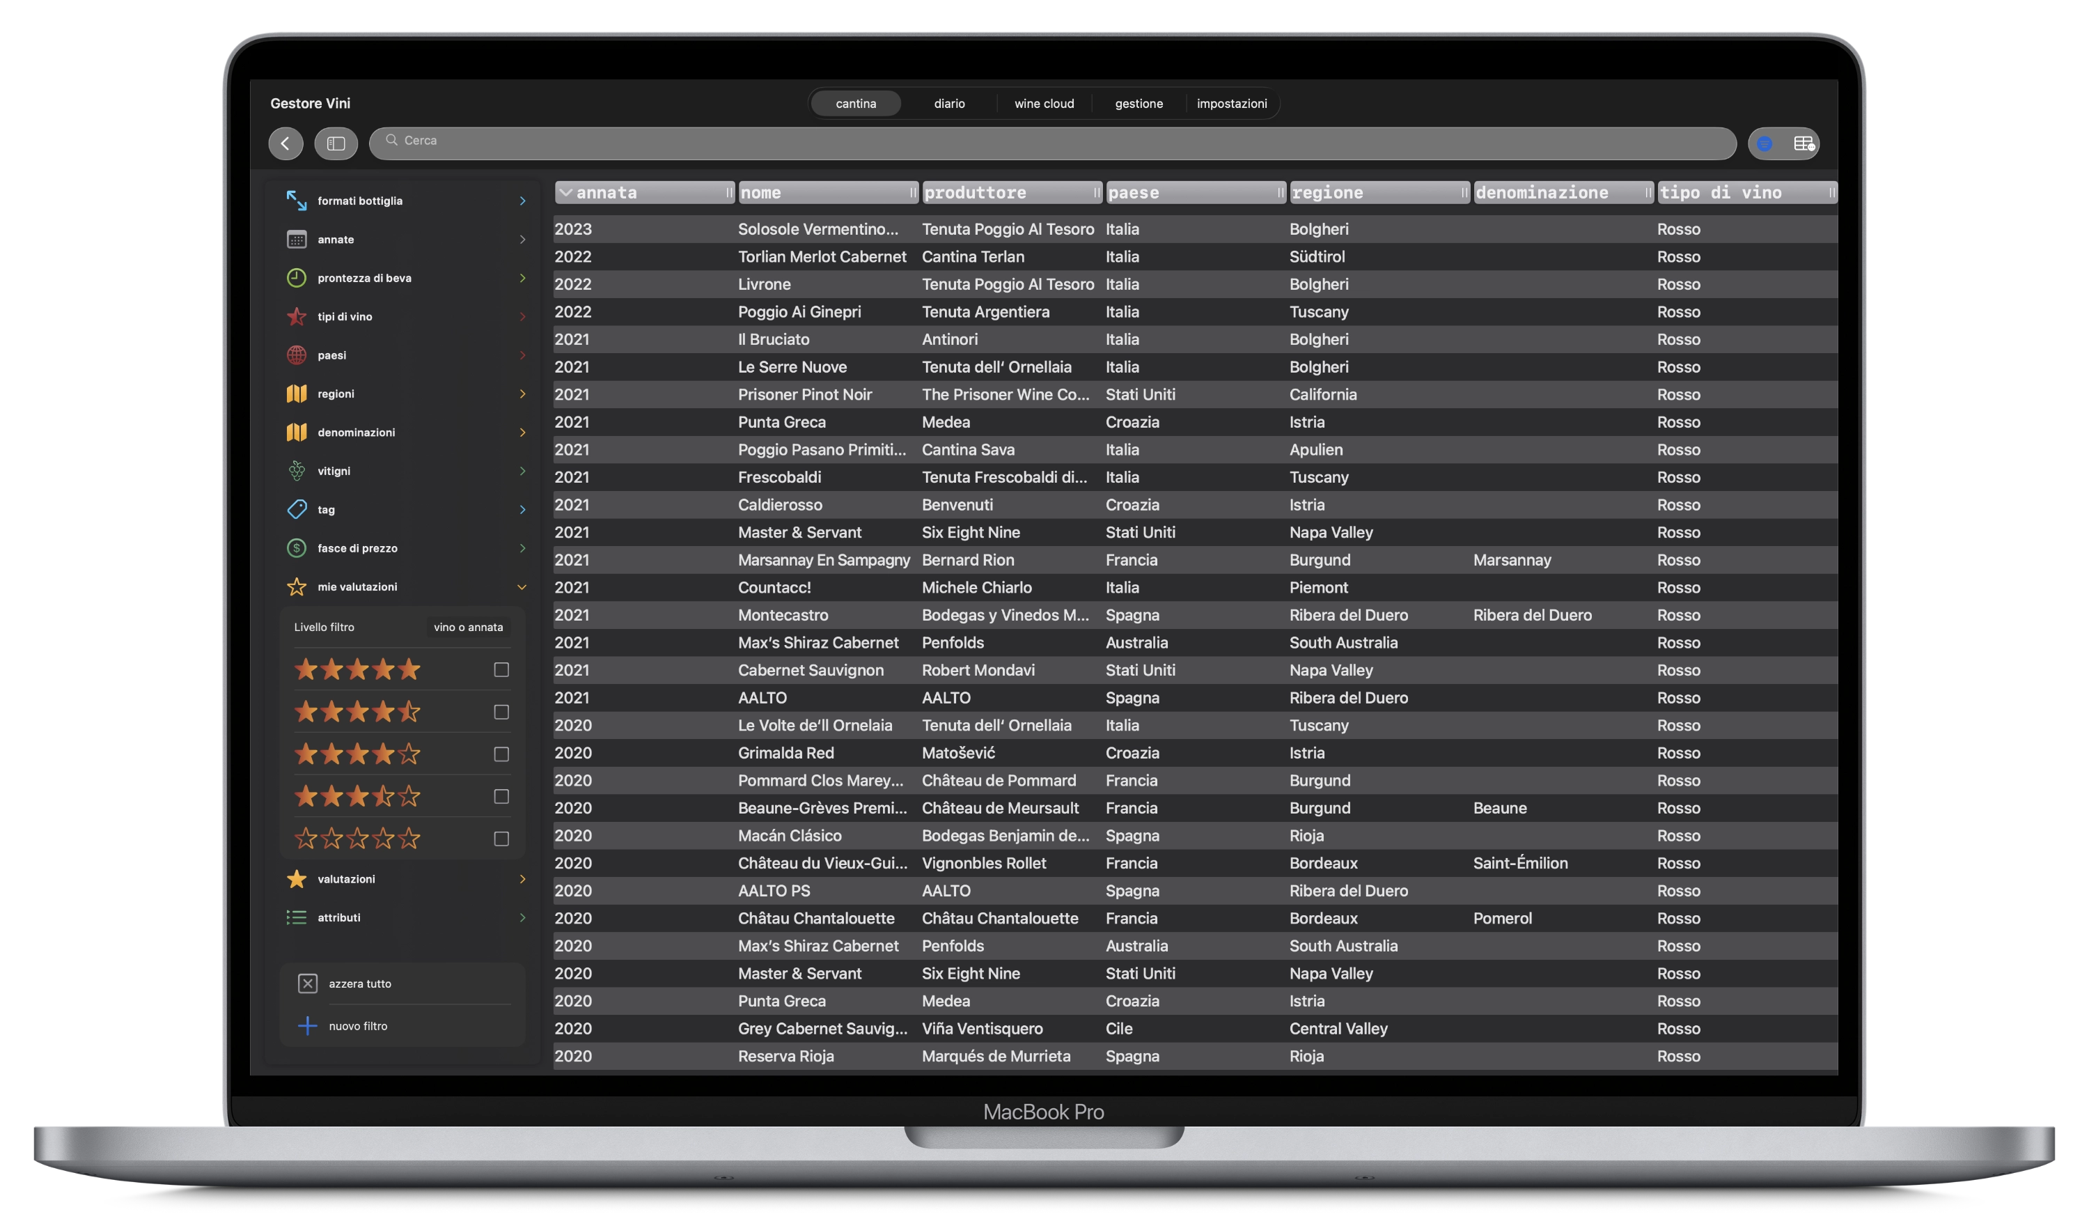Click the azzera tutto button label
This screenshot has height=1221, width=2089.
click(360, 984)
